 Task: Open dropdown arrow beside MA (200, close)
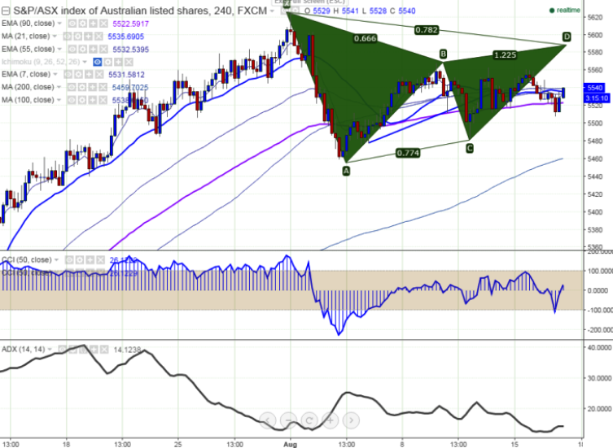pos(59,88)
